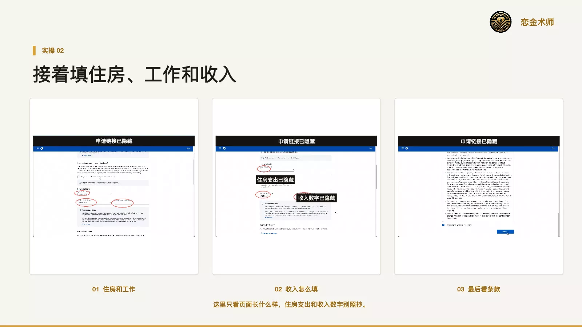
Task: Open the employment status dropdown showing Employed in screenshot 02
Action: 276,195
